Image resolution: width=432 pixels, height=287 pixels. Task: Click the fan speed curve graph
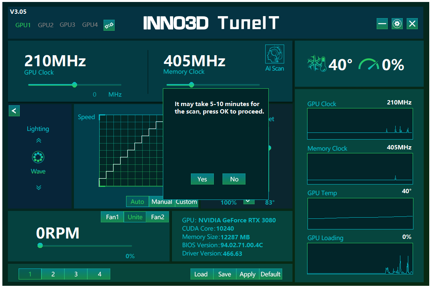(x=131, y=151)
